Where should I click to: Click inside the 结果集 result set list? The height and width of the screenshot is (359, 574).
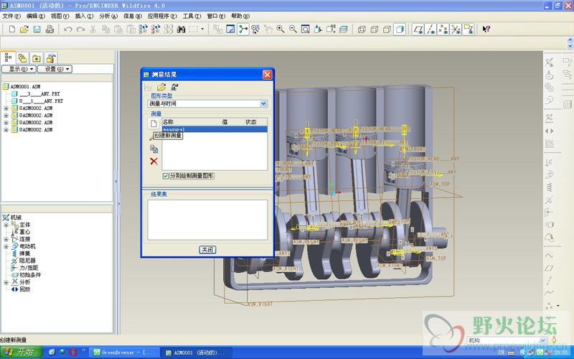207,220
